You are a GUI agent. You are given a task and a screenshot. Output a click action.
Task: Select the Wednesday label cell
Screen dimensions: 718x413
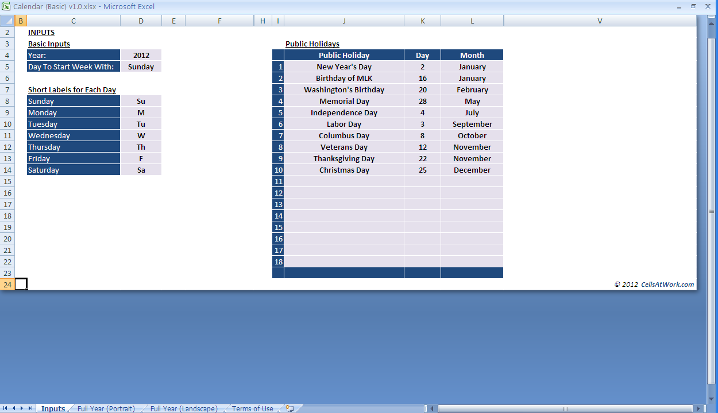(x=74, y=135)
